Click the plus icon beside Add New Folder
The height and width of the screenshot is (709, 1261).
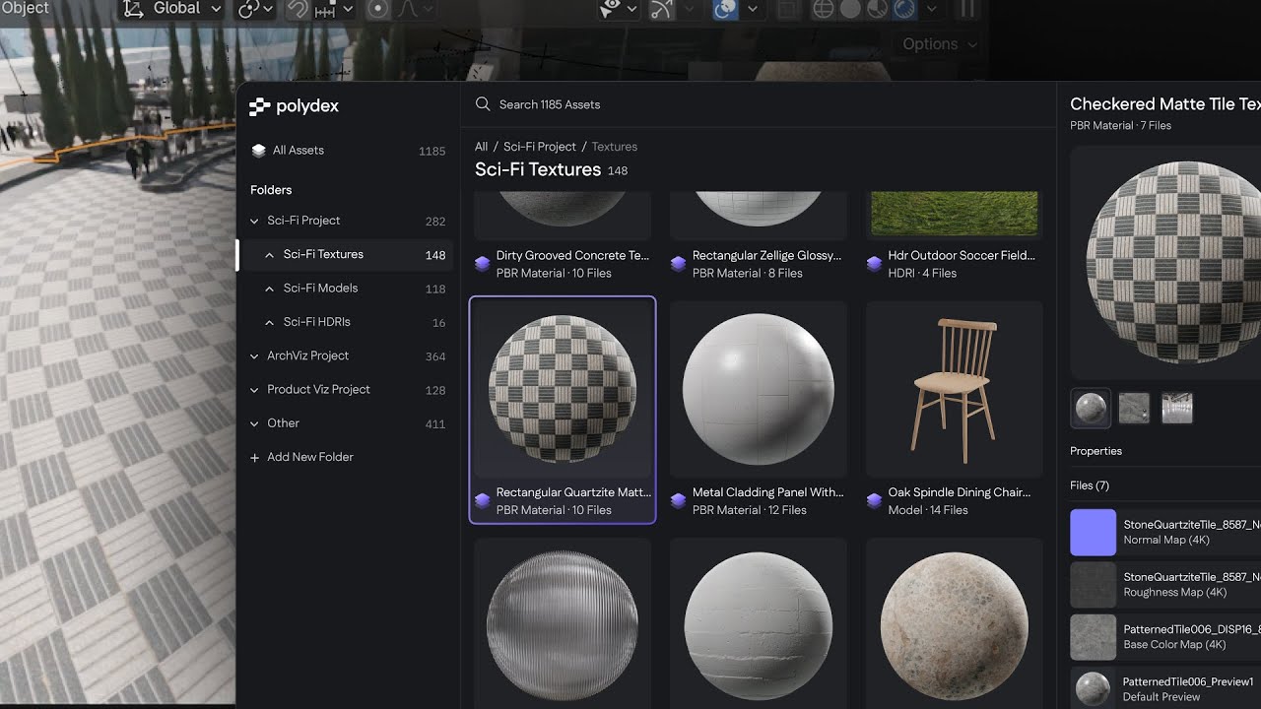(255, 458)
